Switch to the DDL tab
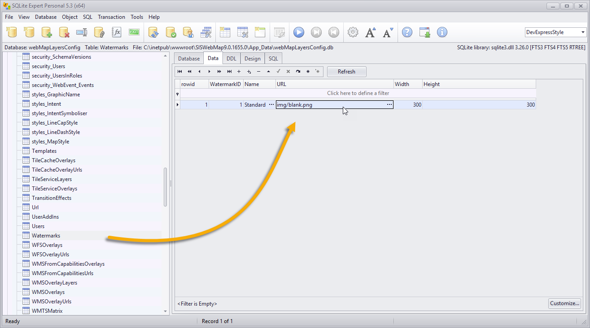 pyautogui.click(x=231, y=58)
